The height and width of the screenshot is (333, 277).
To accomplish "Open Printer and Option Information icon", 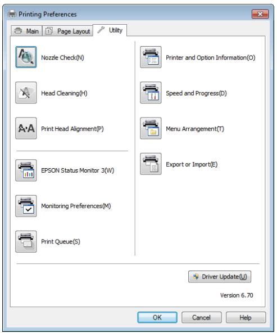I will [x=151, y=57].
